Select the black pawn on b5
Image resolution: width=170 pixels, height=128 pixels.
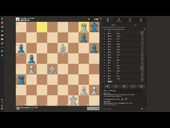pyautogui.click(x=32, y=59)
